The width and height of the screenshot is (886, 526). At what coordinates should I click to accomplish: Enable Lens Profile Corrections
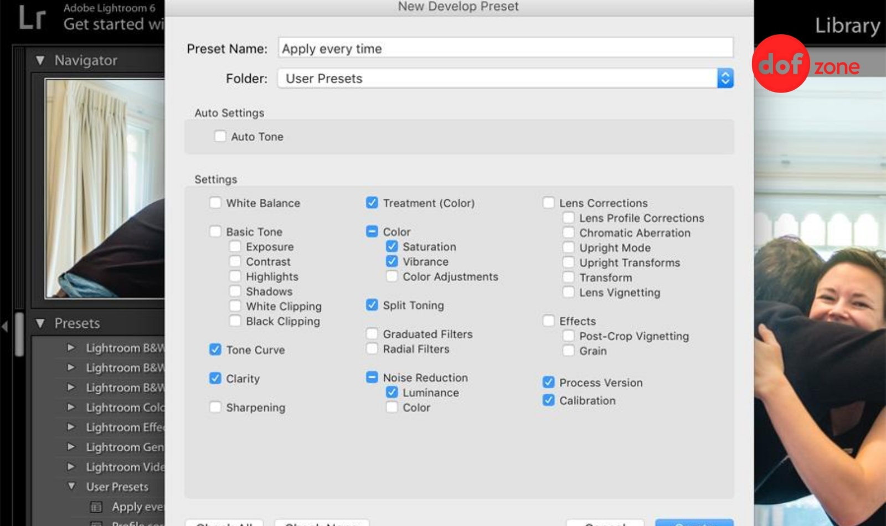569,218
